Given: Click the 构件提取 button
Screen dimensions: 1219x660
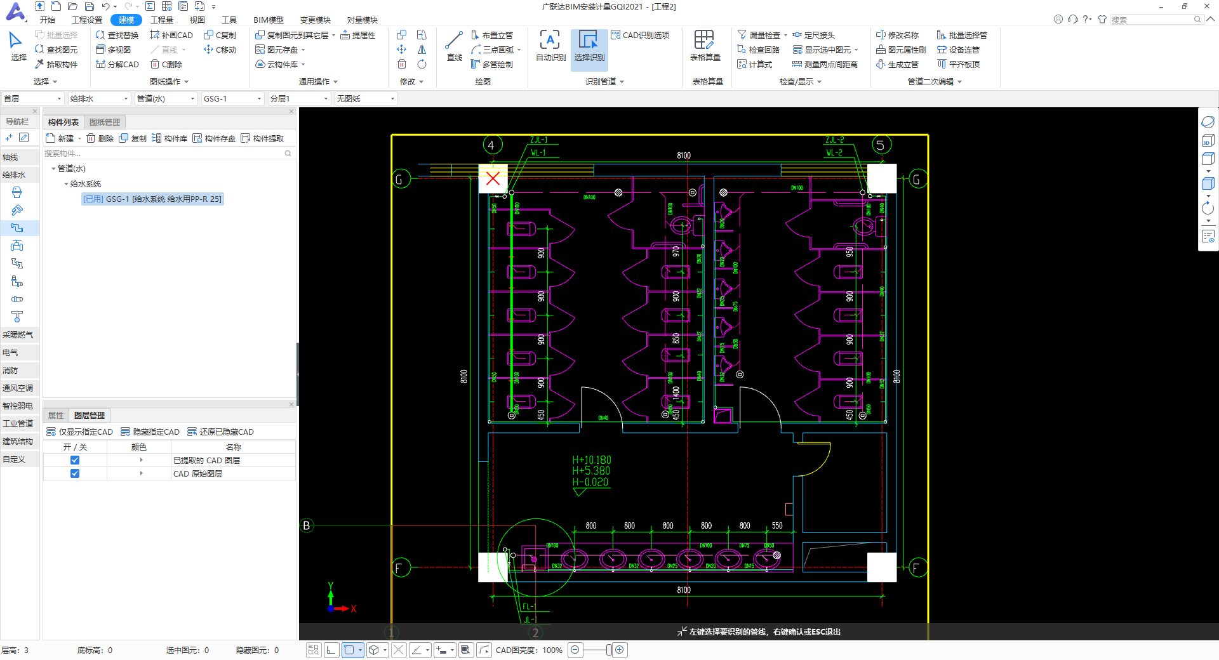Looking at the screenshot, I should coord(262,138).
